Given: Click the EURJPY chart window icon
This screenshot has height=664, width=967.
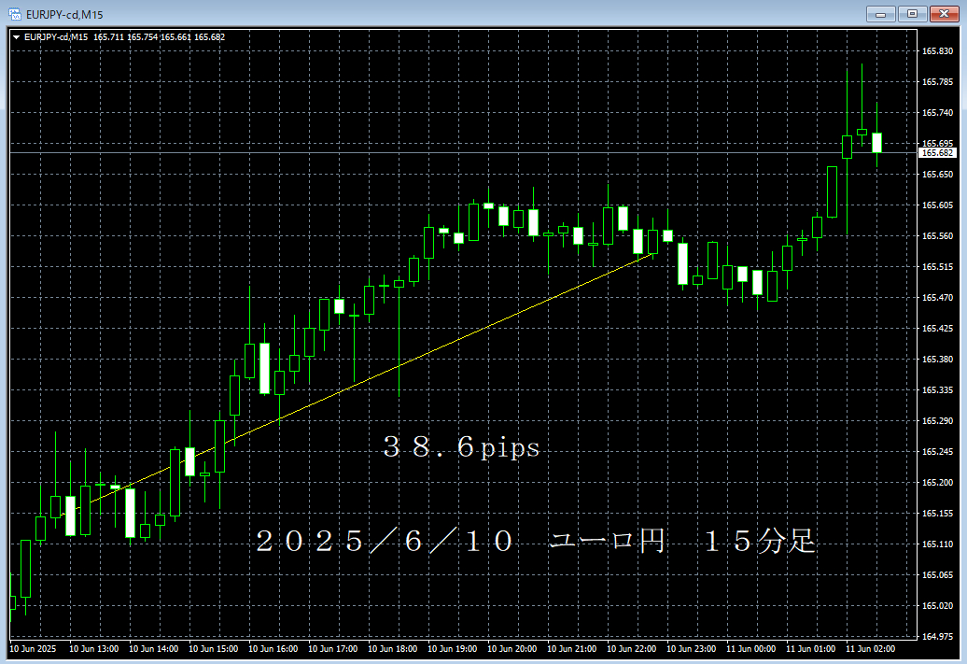Looking at the screenshot, I should [14, 14].
